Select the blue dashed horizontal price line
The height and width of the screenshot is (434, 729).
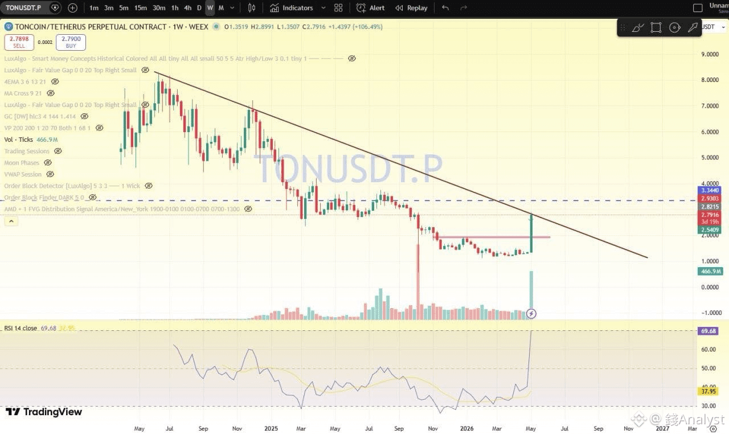349,200
